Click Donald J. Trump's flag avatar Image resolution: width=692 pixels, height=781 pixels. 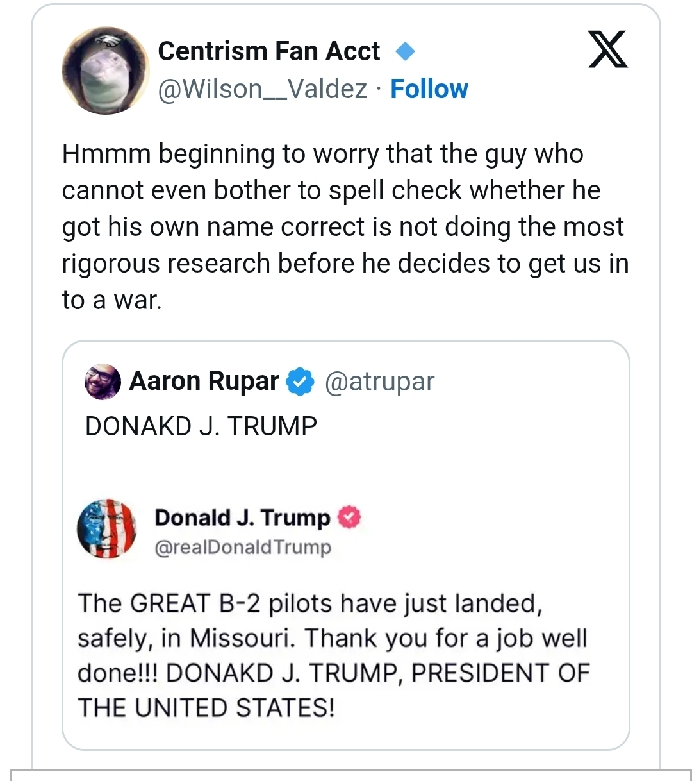(x=106, y=528)
